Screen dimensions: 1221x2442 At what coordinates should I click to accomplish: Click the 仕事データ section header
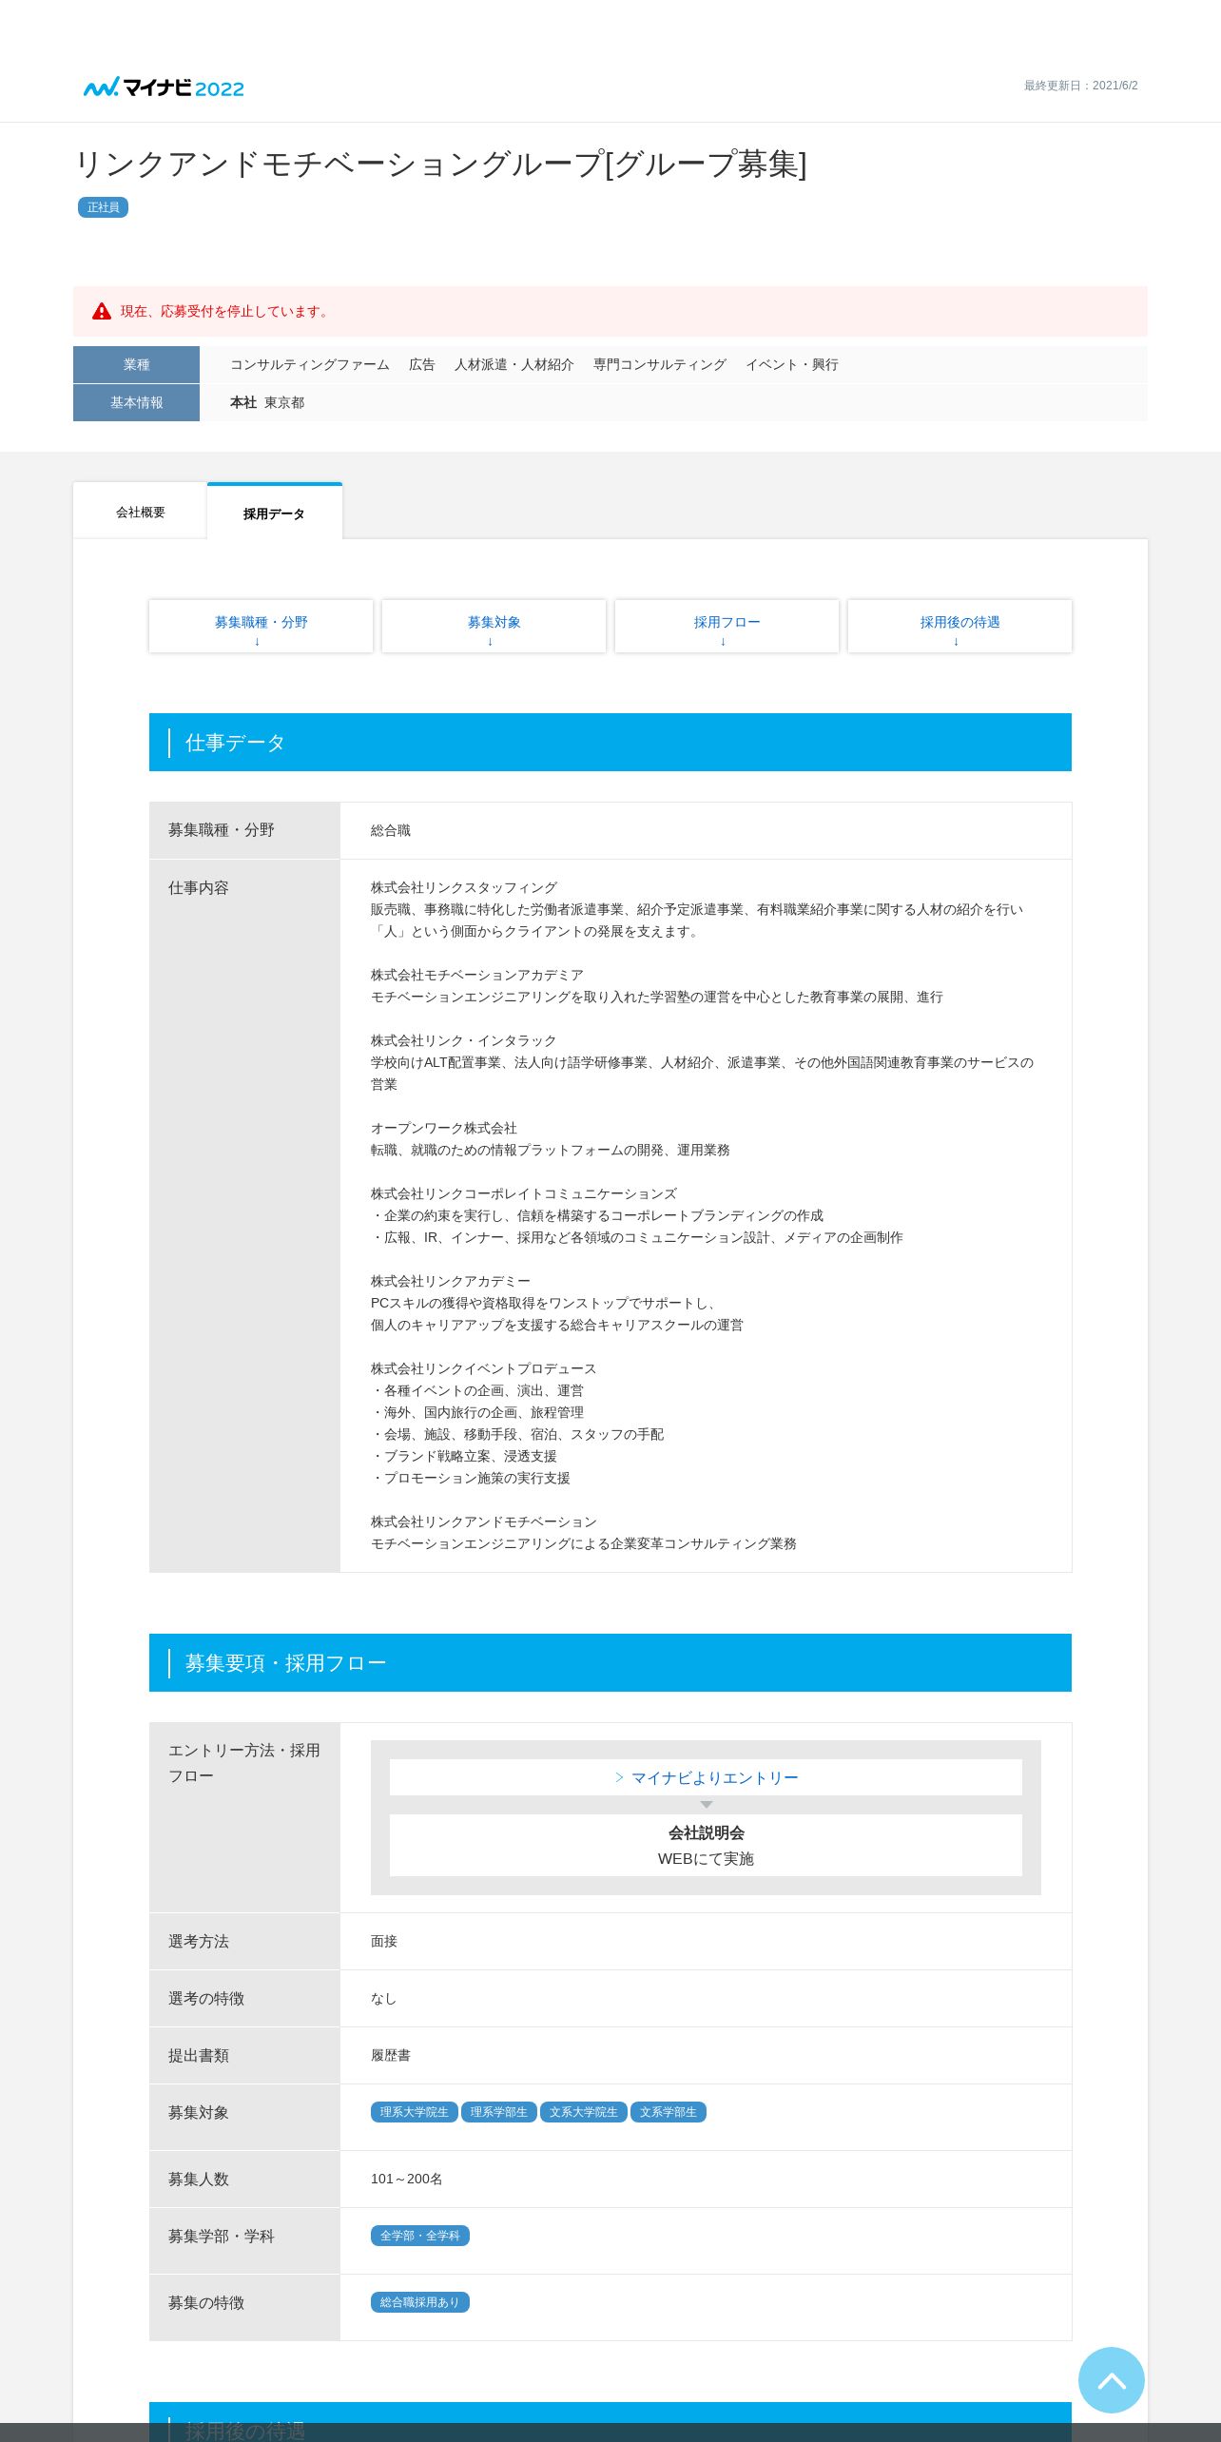610,742
